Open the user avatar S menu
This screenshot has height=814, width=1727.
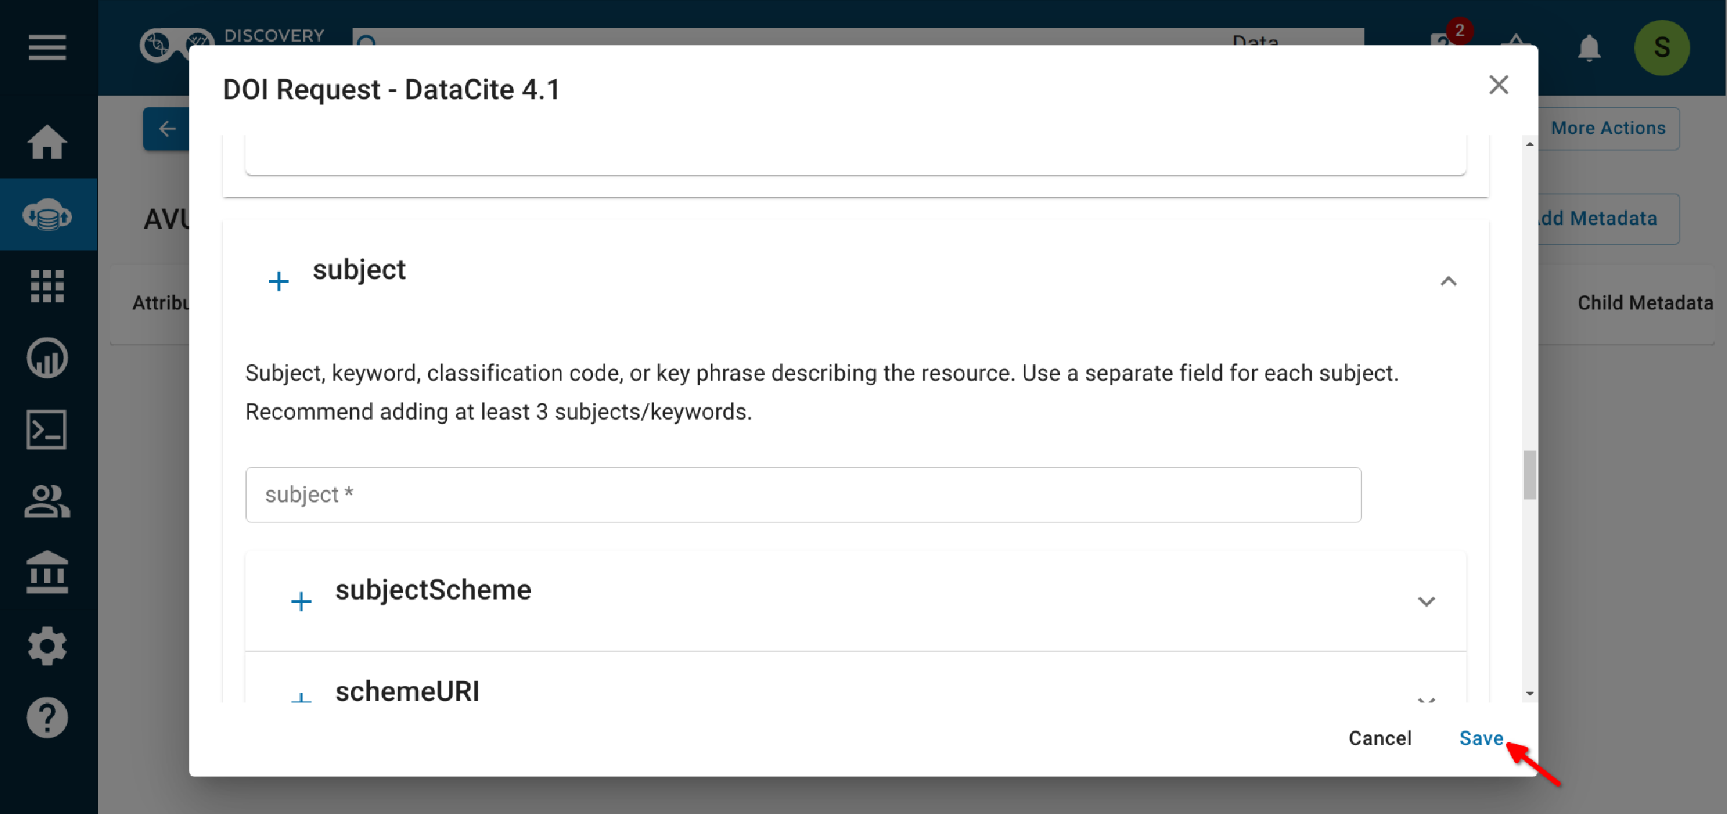tap(1662, 48)
